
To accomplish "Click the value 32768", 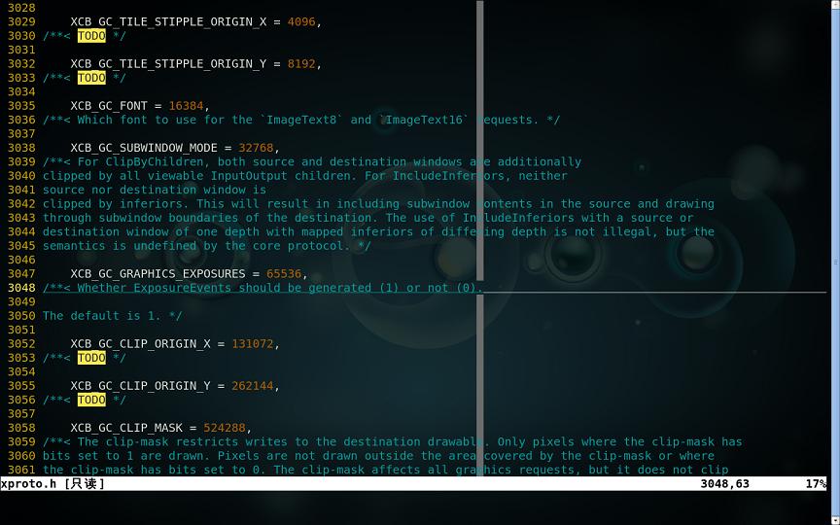I will point(256,148).
